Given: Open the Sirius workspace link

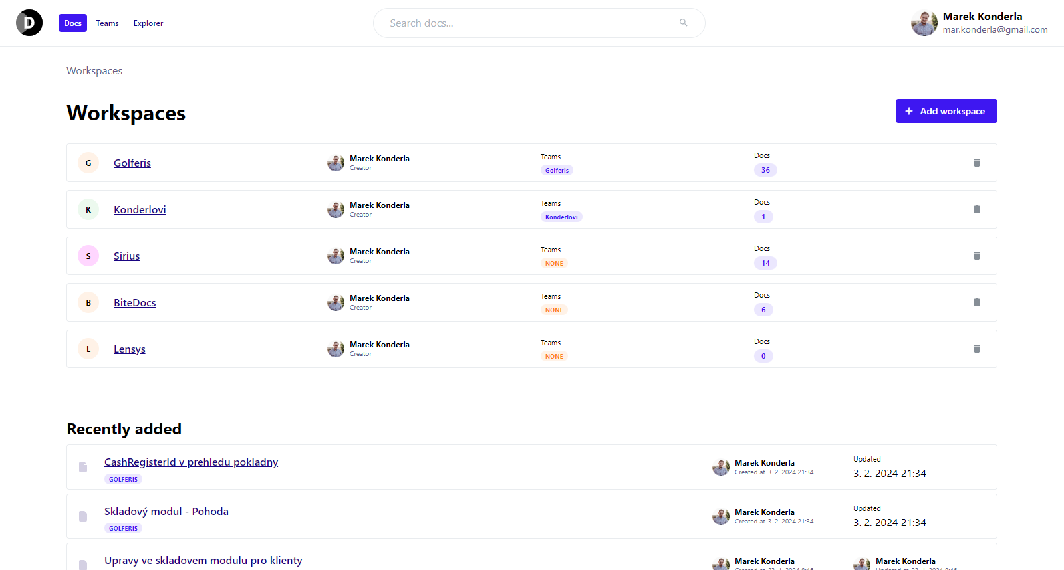Looking at the screenshot, I should click(x=126, y=256).
